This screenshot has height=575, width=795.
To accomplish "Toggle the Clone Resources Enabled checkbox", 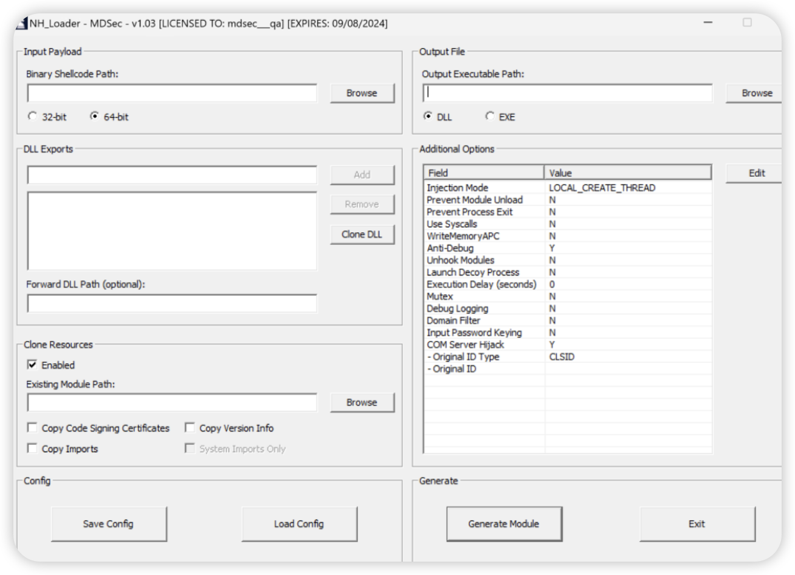I will click(x=32, y=365).
